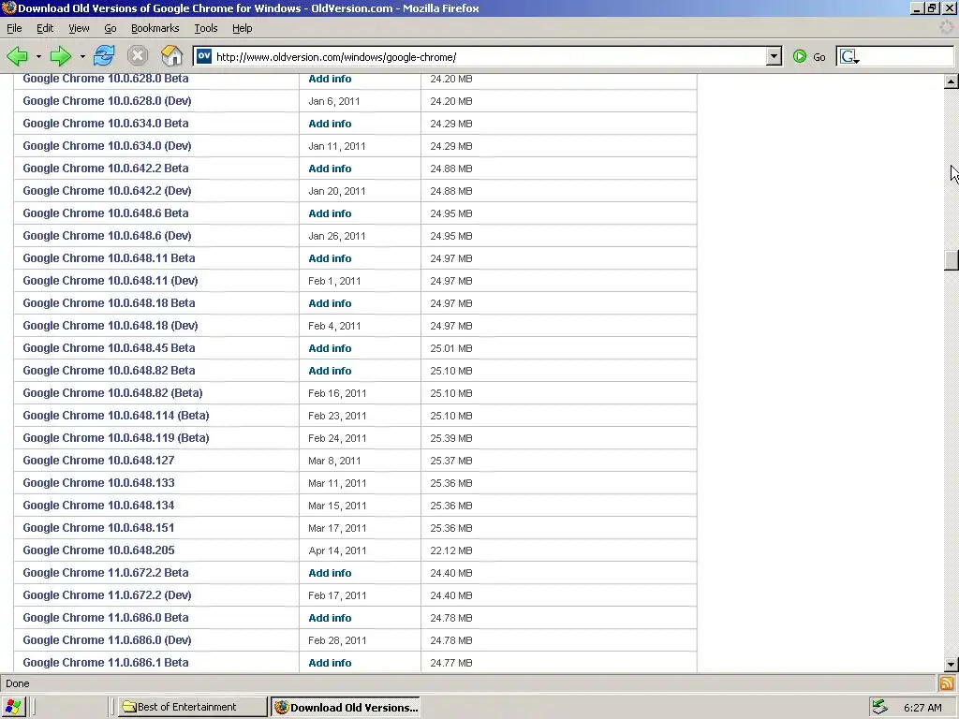
Task: Click the Google search engine icon
Action: pyautogui.click(x=849, y=57)
